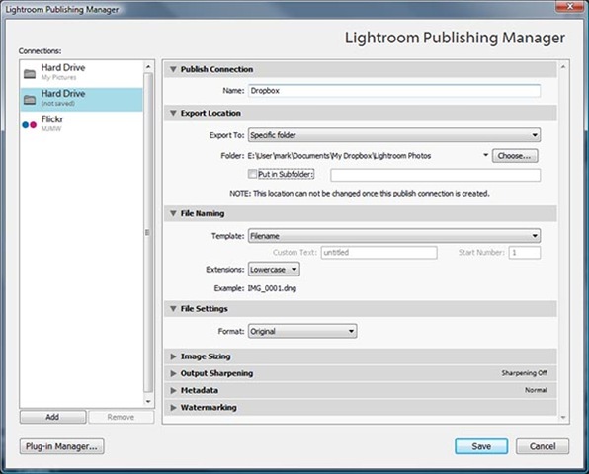
Task: Expand the Watermarking section
Action: click(173, 408)
